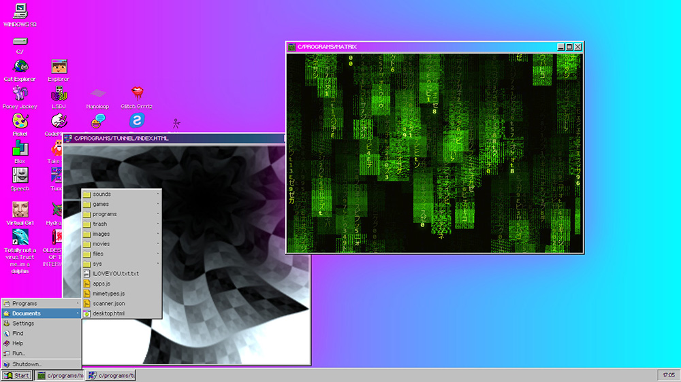
Task: Maximize the Matrix window
Action: [x=569, y=47]
